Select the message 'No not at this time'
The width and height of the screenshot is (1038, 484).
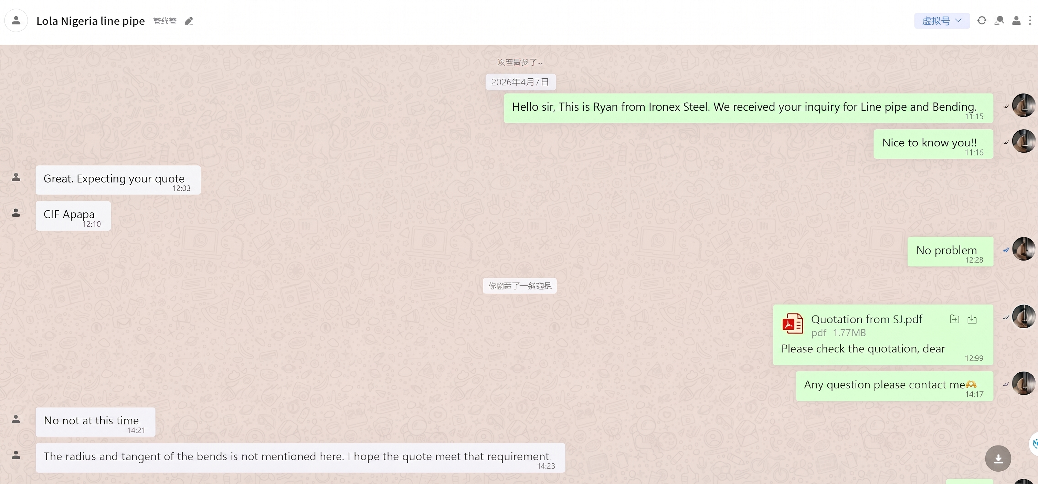(95, 422)
